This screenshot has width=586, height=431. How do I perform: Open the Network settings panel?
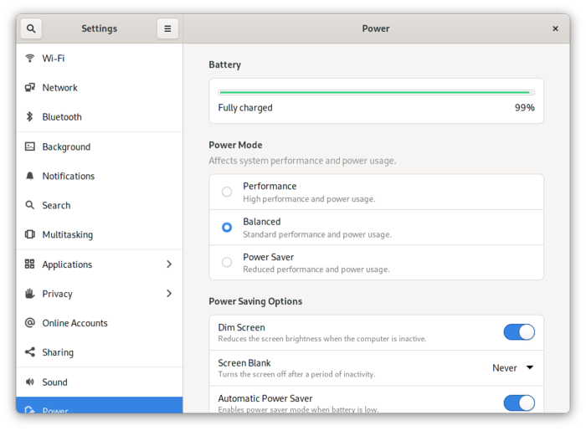[x=59, y=88]
